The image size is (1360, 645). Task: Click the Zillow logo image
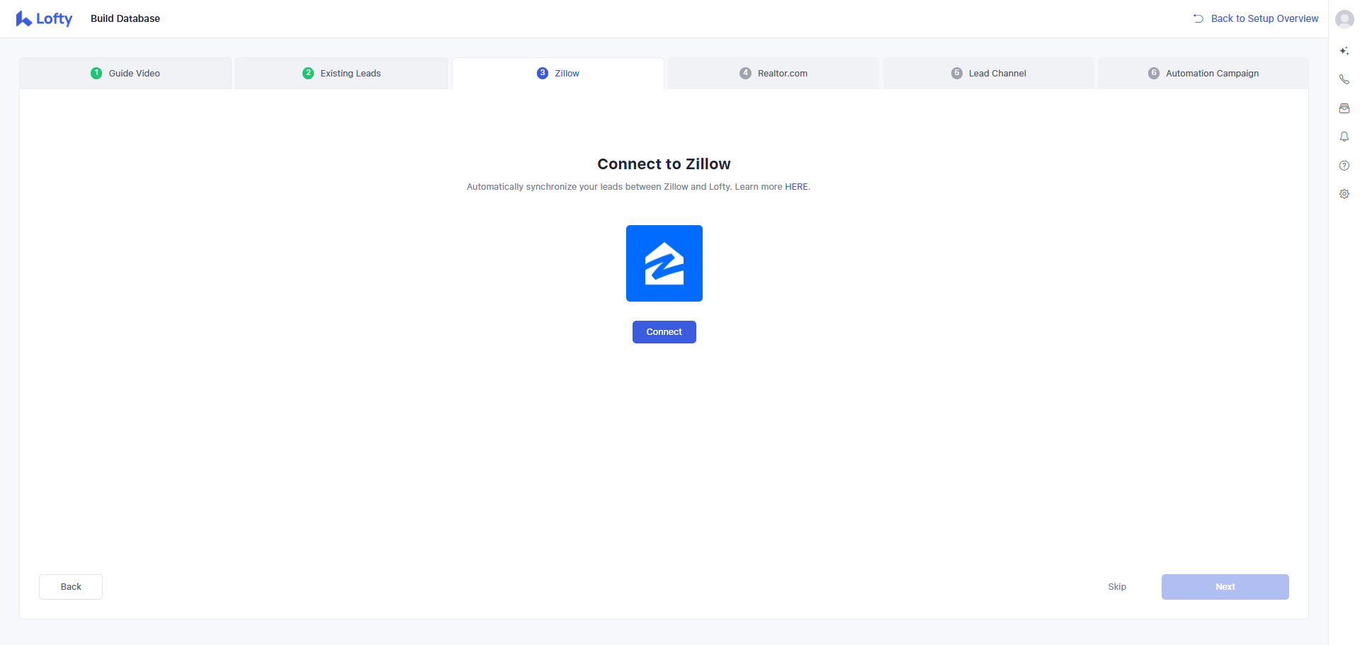(x=664, y=263)
